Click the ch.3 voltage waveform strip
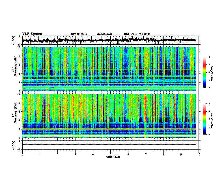The width and height of the screenshot is (224, 173). [x=111, y=145]
